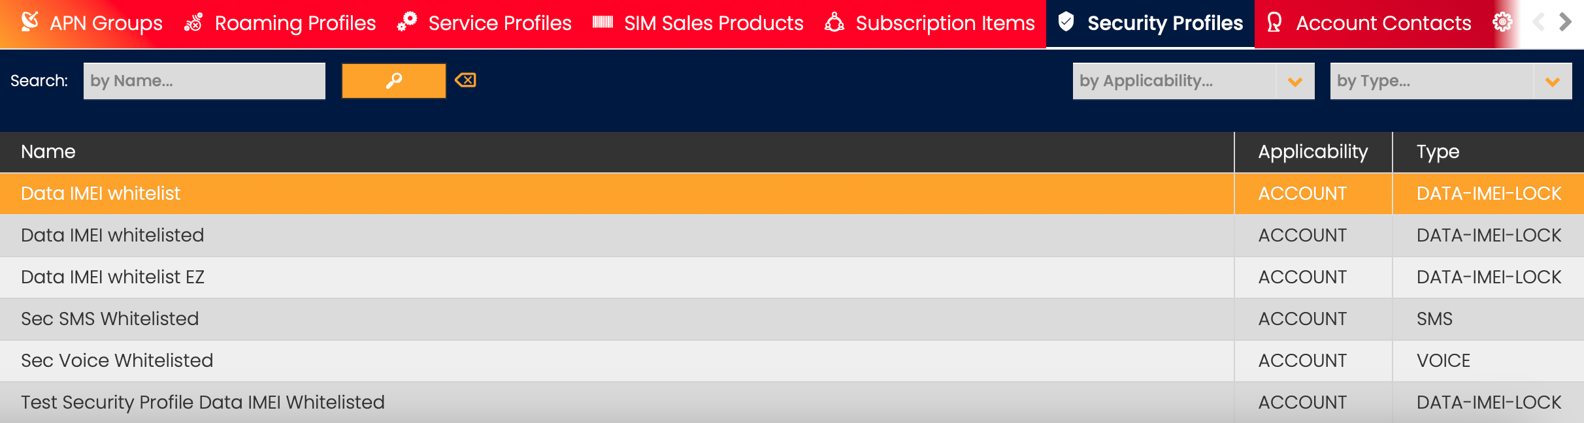Image resolution: width=1584 pixels, height=423 pixels.
Task: Switch to the Roaming Profiles tab
Action: (295, 23)
